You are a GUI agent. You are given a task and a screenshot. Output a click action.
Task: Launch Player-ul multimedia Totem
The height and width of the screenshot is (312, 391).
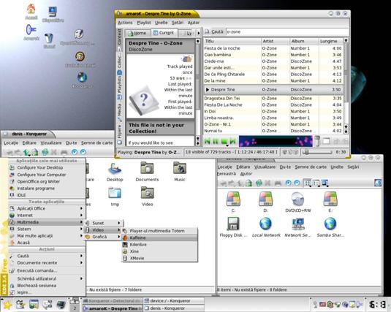(x=159, y=231)
